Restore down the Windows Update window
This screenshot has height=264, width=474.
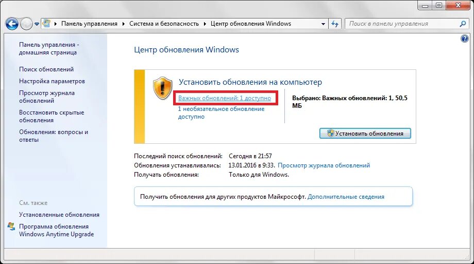439,5
